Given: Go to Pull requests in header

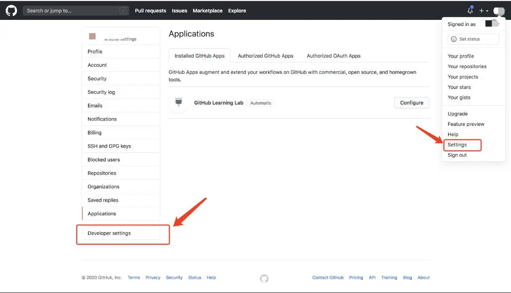Looking at the screenshot, I should [150, 10].
